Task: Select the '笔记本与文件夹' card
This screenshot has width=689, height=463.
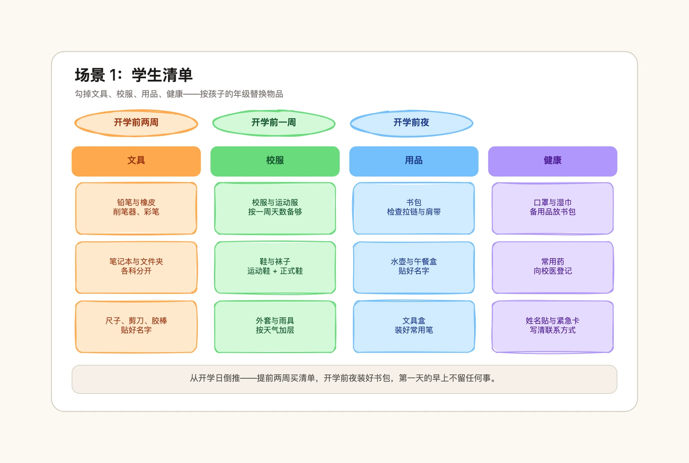Action: click(136, 267)
